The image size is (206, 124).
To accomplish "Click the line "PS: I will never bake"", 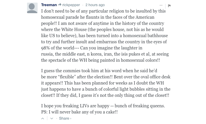I will click(x=79, y=112).
